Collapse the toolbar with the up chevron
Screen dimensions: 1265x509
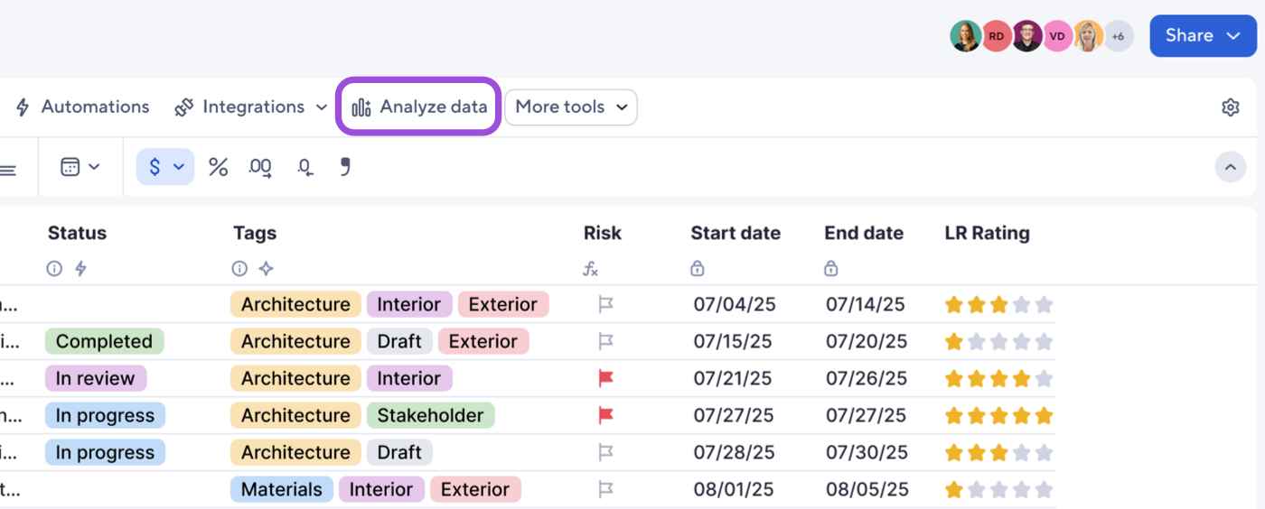pyautogui.click(x=1230, y=167)
